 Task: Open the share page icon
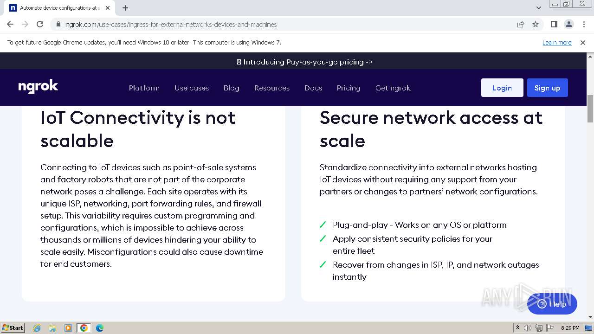coord(521,24)
